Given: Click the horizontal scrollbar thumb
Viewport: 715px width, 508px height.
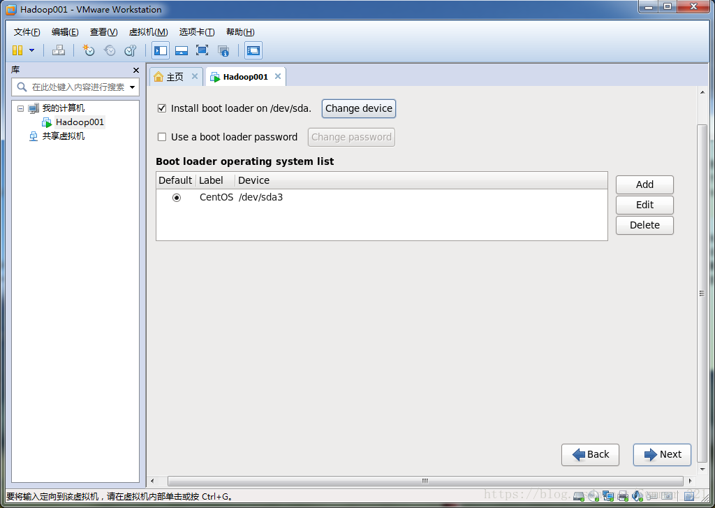Looking at the screenshot, I should (425, 481).
